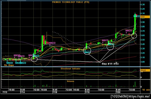
Task: Click the 12:00 time label after 7/19
Action: click(101, 90)
